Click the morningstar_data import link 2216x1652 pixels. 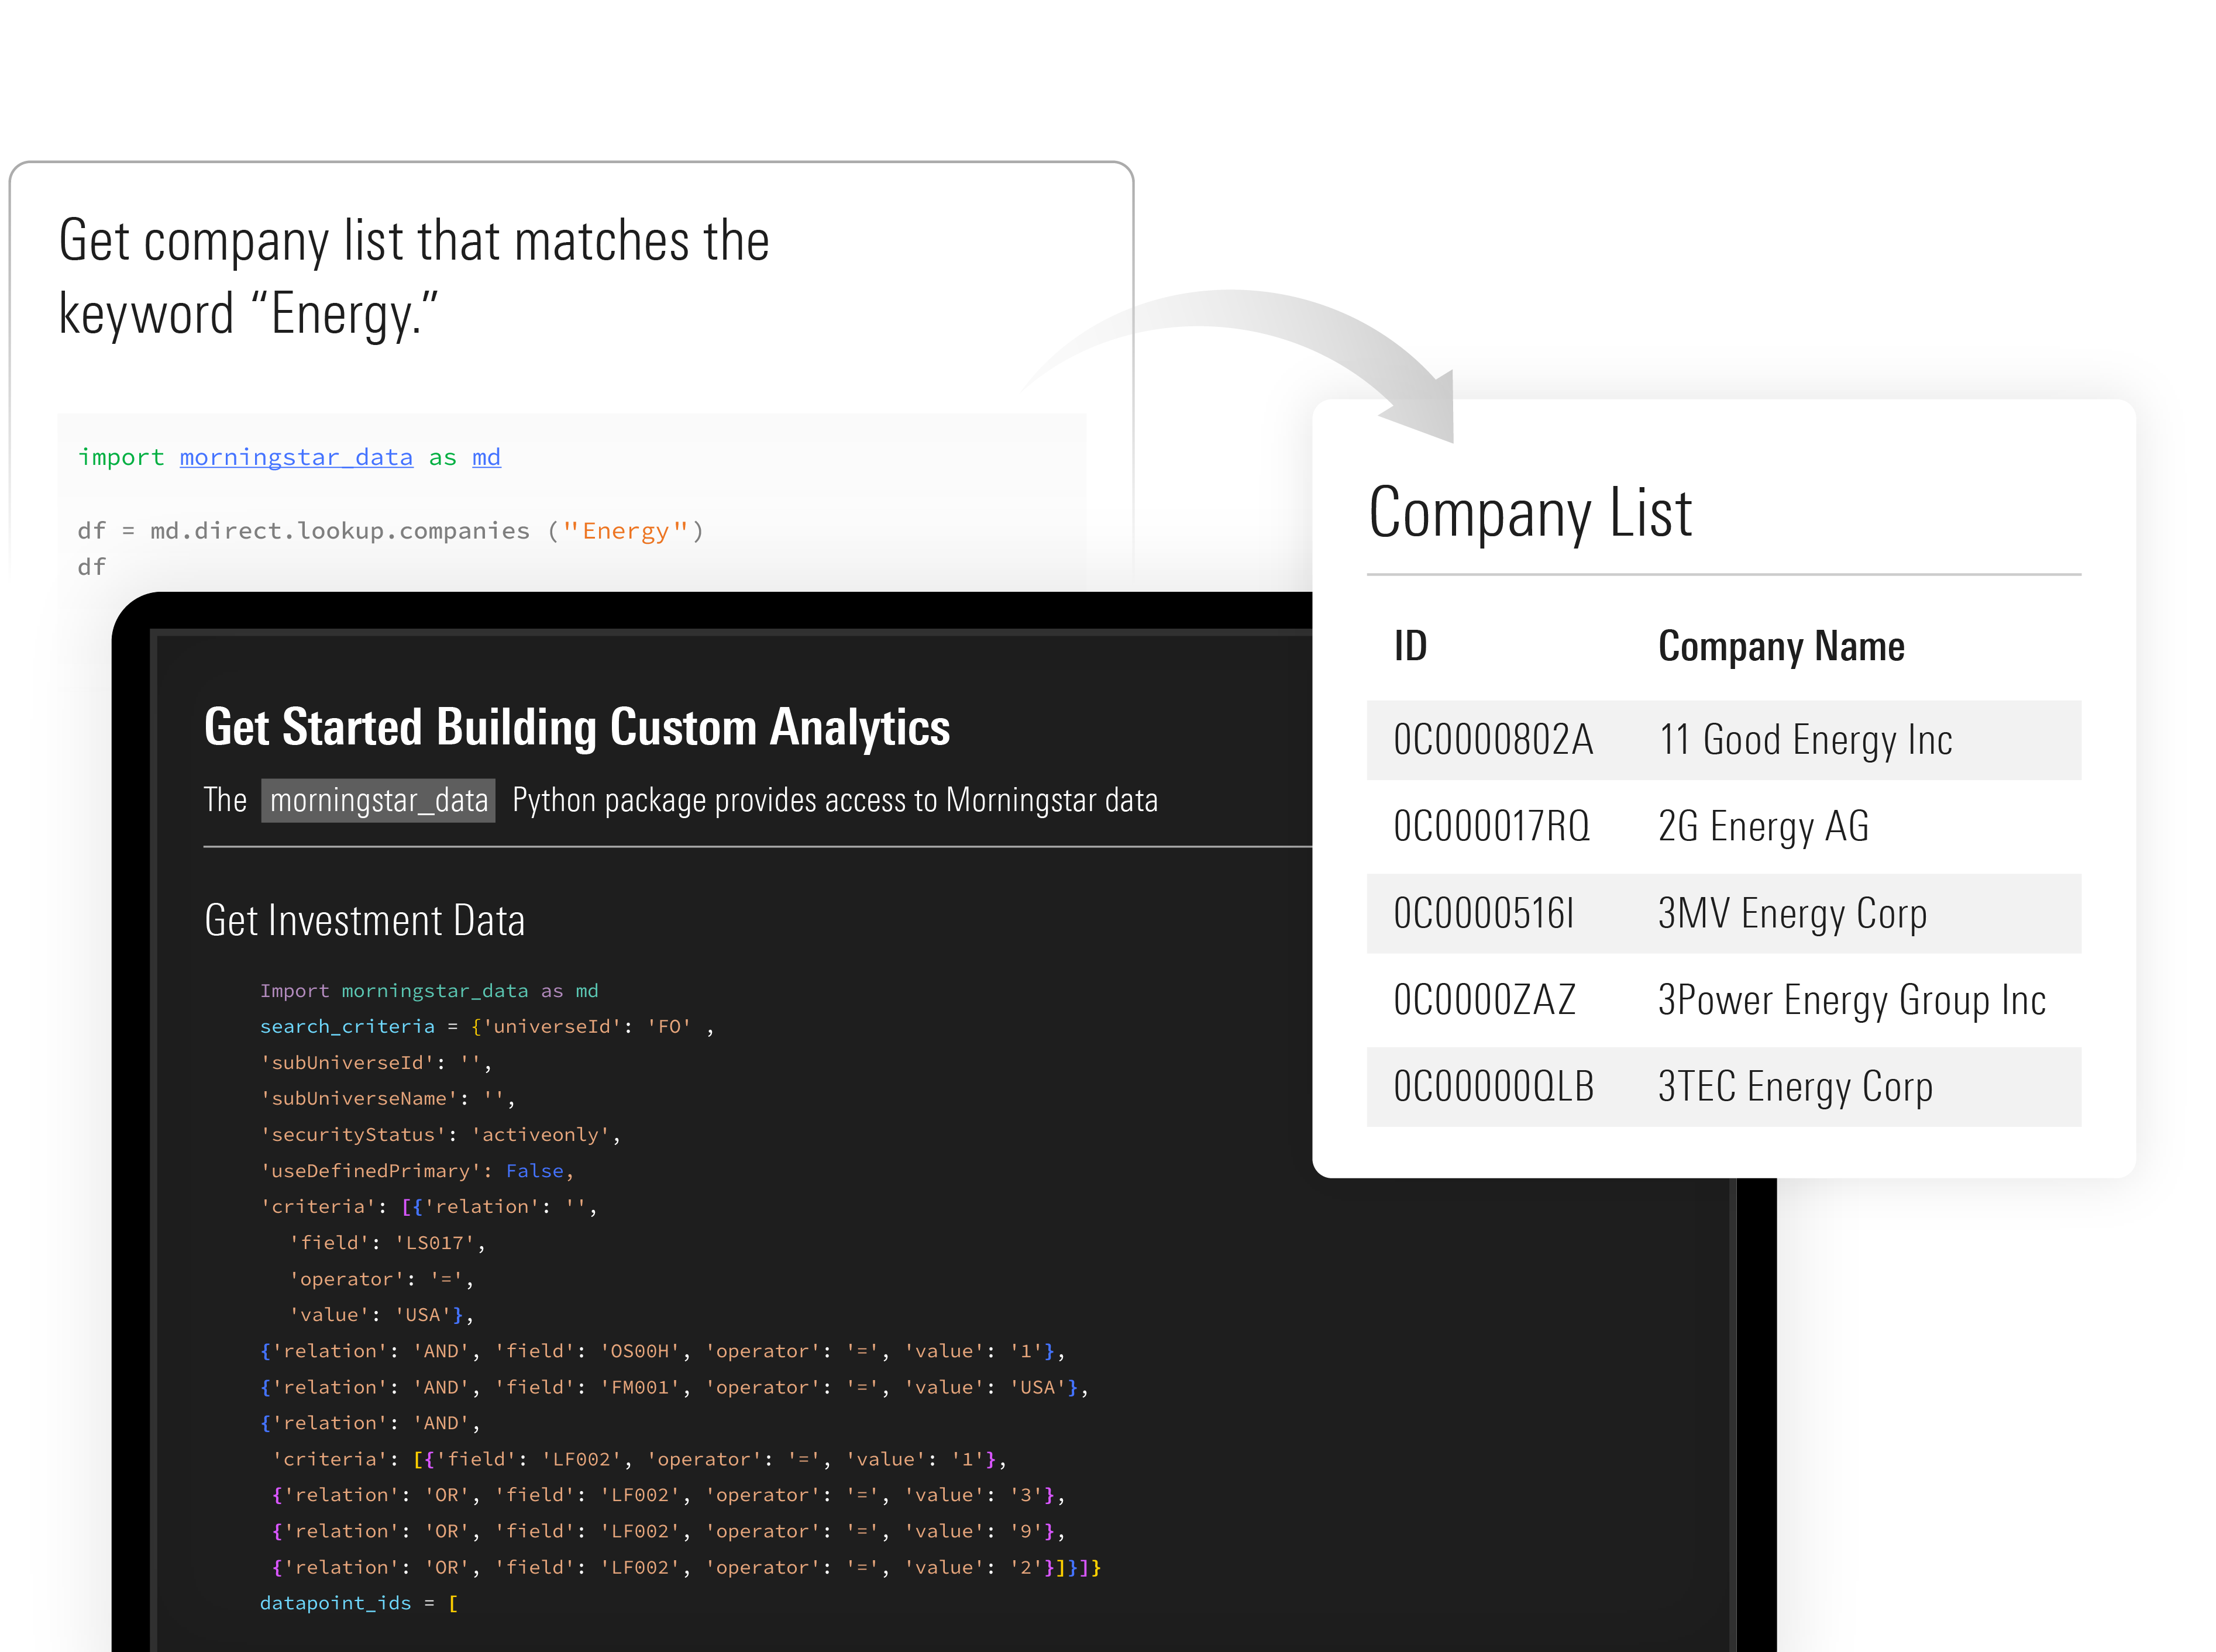click(295, 457)
